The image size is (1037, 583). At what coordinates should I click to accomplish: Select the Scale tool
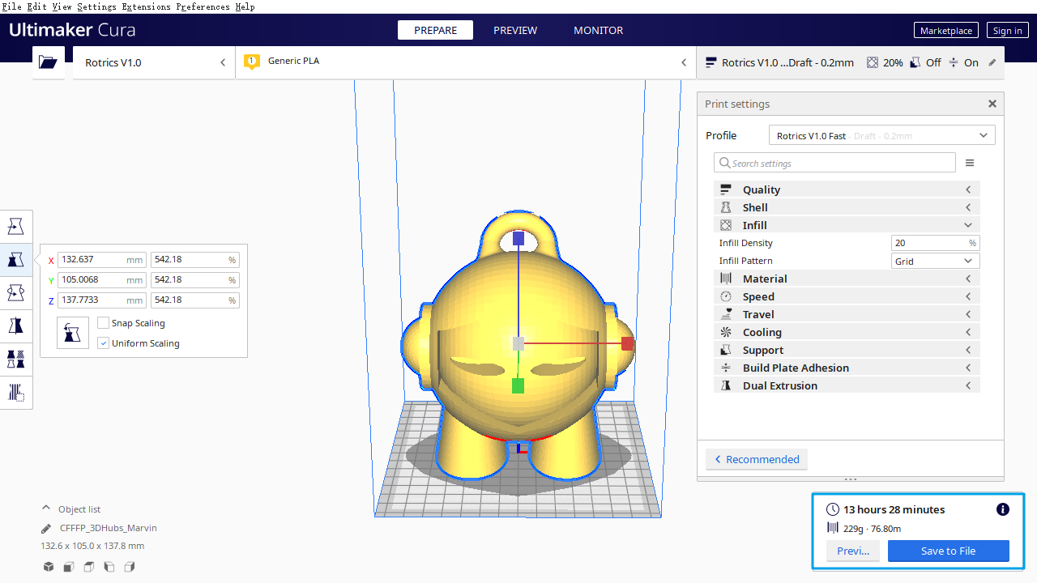point(16,259)
